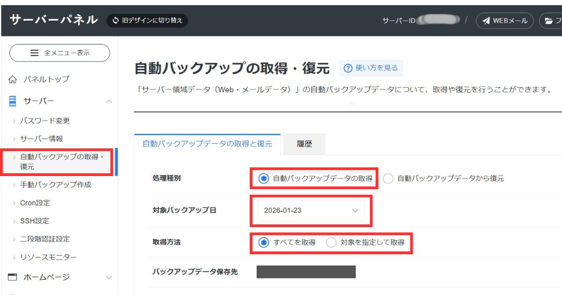
Task: Switch to the 履歴 tab
Action: (304, 144)
